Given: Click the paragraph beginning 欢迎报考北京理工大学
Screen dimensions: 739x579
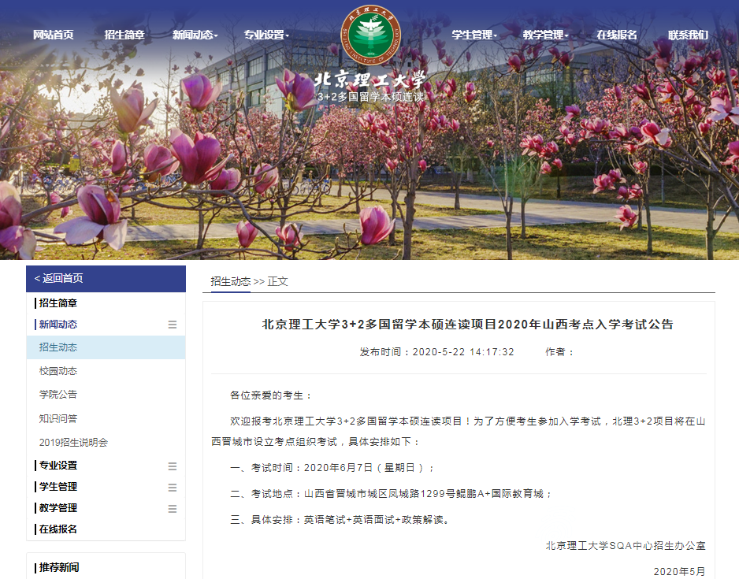Looking at the screenshot, I should (x=458, y=432).
